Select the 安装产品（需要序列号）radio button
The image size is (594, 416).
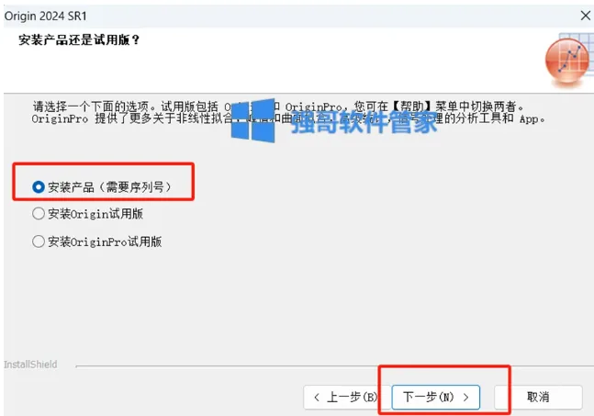click(39, 186)
